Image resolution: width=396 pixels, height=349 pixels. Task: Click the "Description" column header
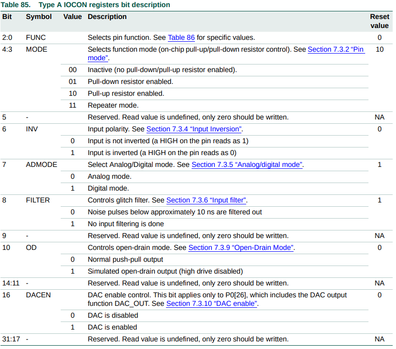pyautogui.click(x=107, y=17)
